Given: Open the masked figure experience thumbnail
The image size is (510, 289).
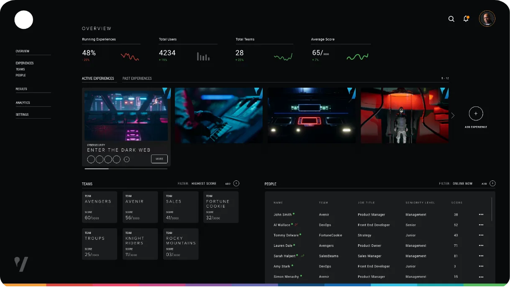Looking at the screenshot, I should (x=405, y=115).
